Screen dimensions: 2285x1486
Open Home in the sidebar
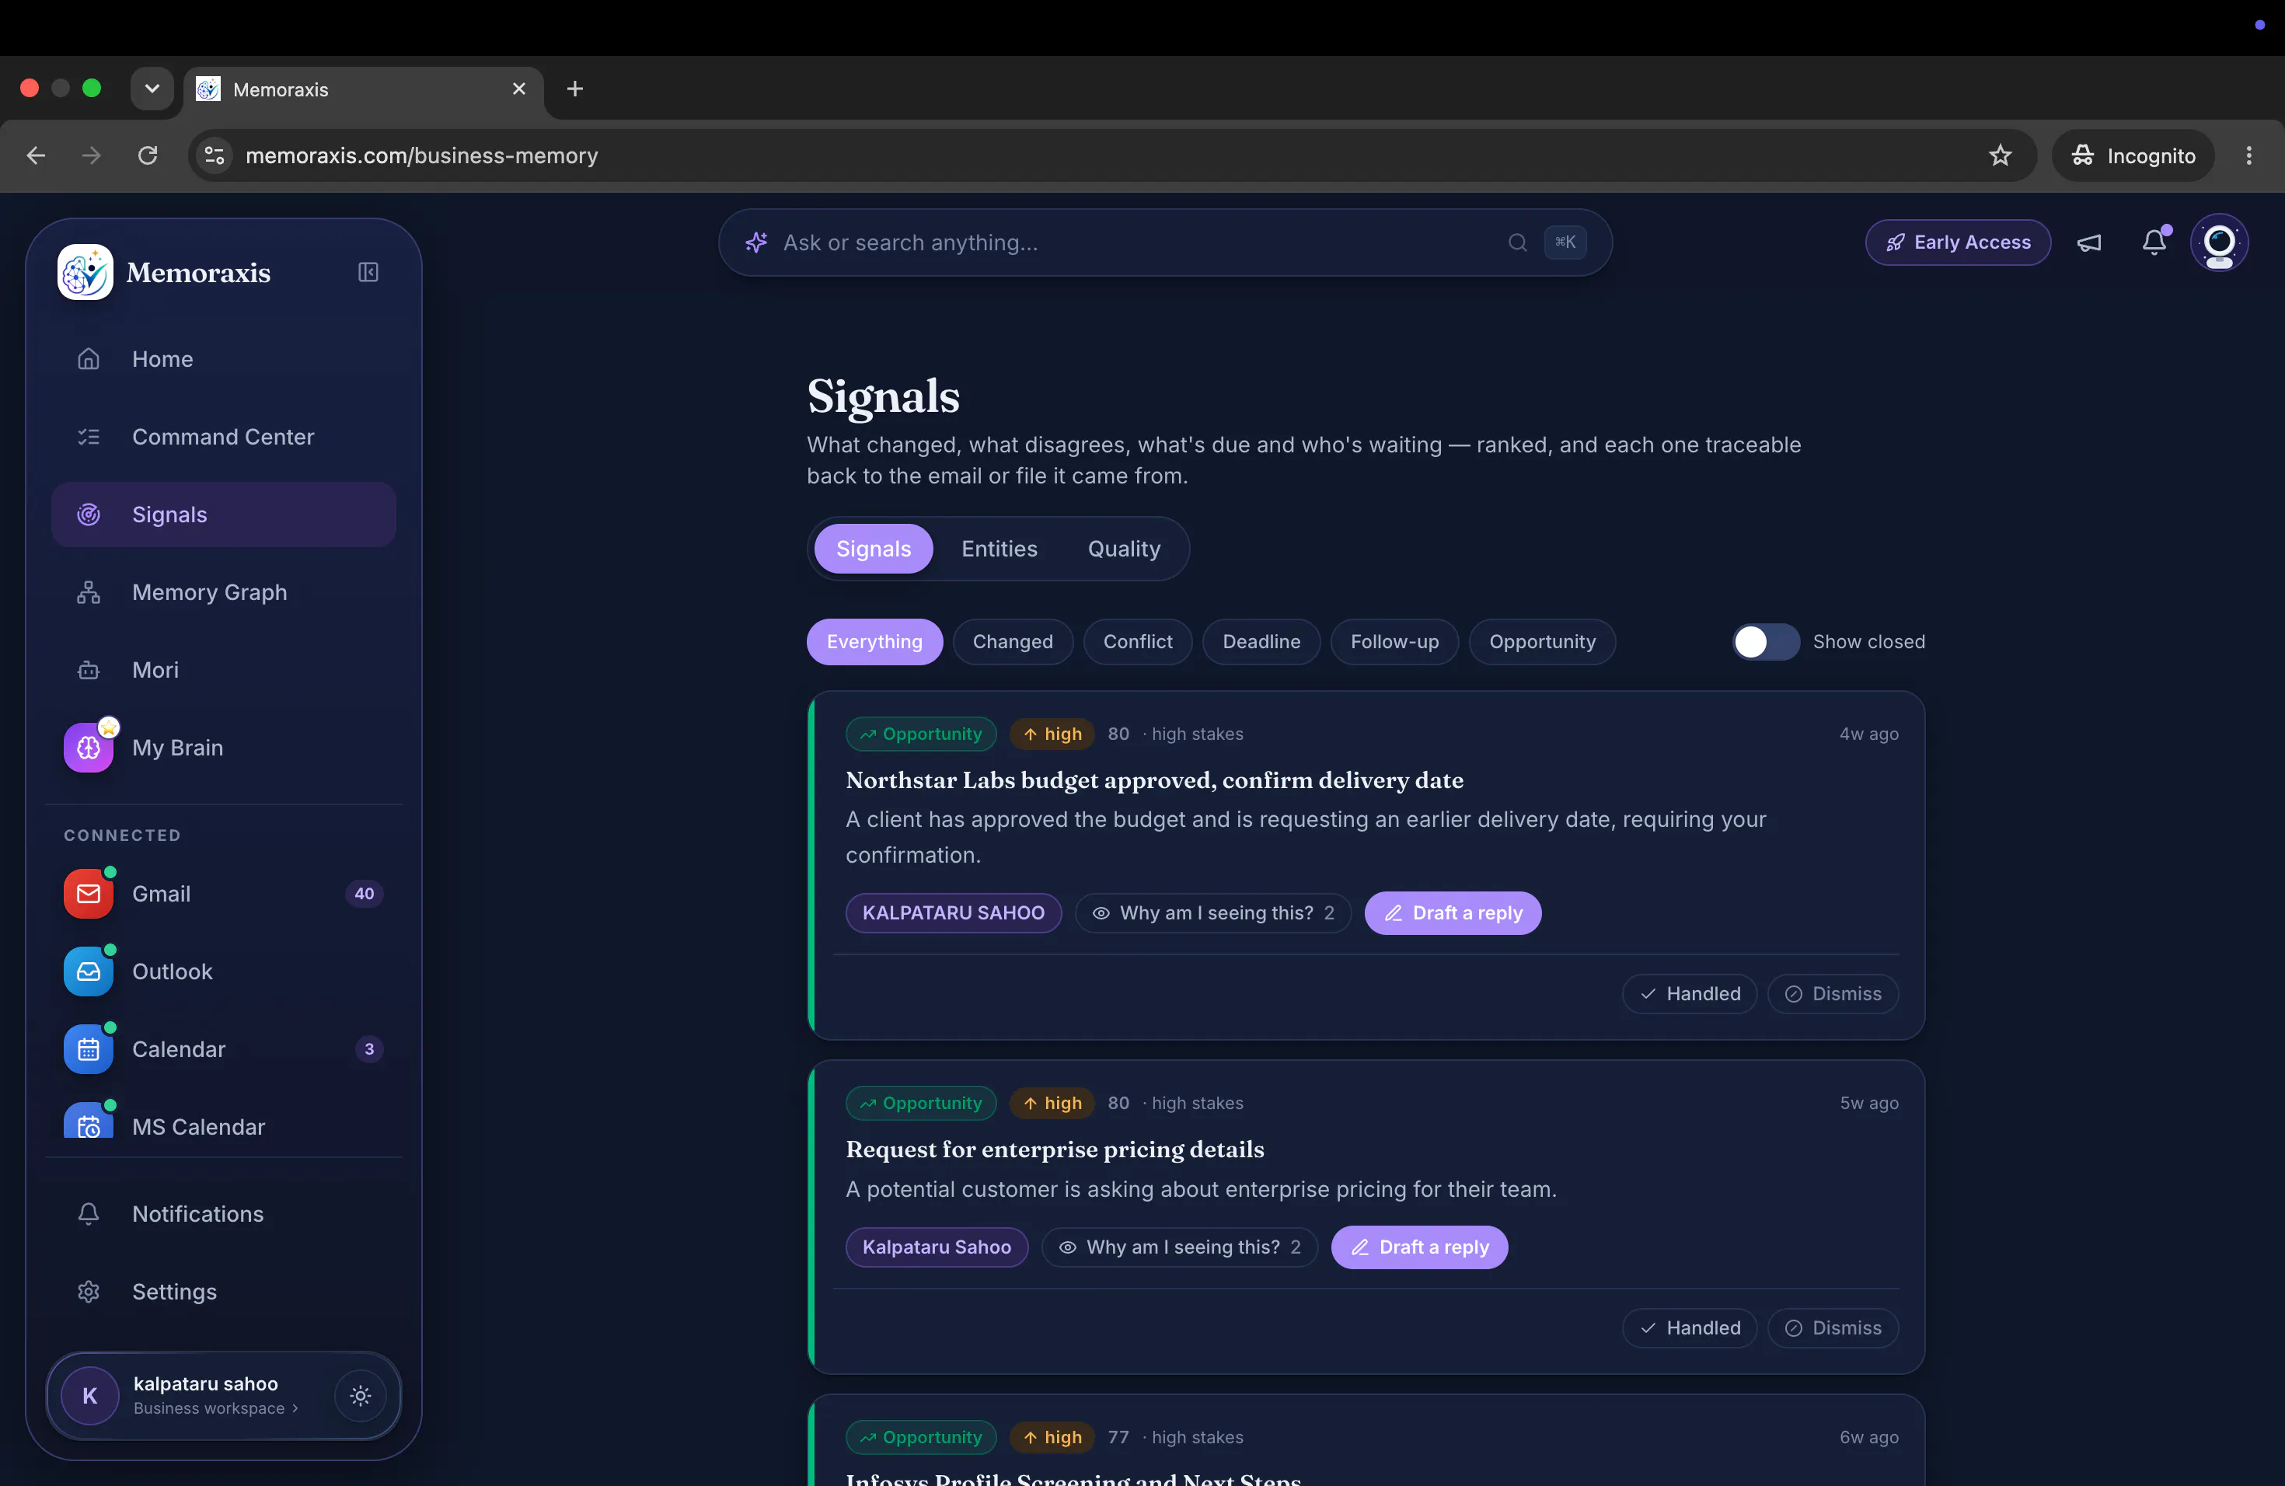tap(223, 359)
